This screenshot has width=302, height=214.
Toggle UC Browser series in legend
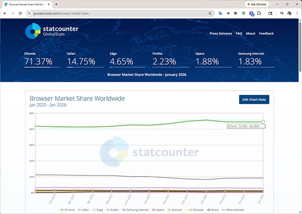[195, 210]
